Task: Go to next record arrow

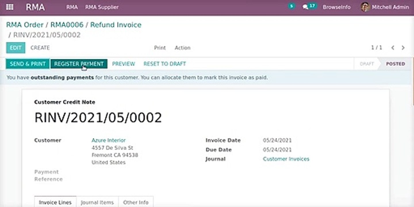Action: (x=403, y=48)
